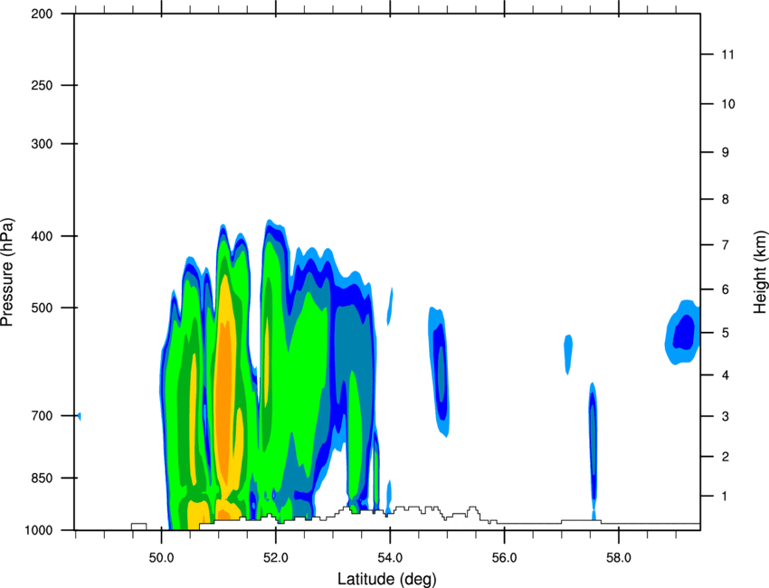The height and width of the screenshot is (588, 769).
Task: Pick the 10 km height label
Action: 727,104
